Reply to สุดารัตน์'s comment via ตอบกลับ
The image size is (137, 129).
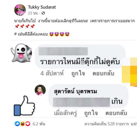tap(116, 113)
